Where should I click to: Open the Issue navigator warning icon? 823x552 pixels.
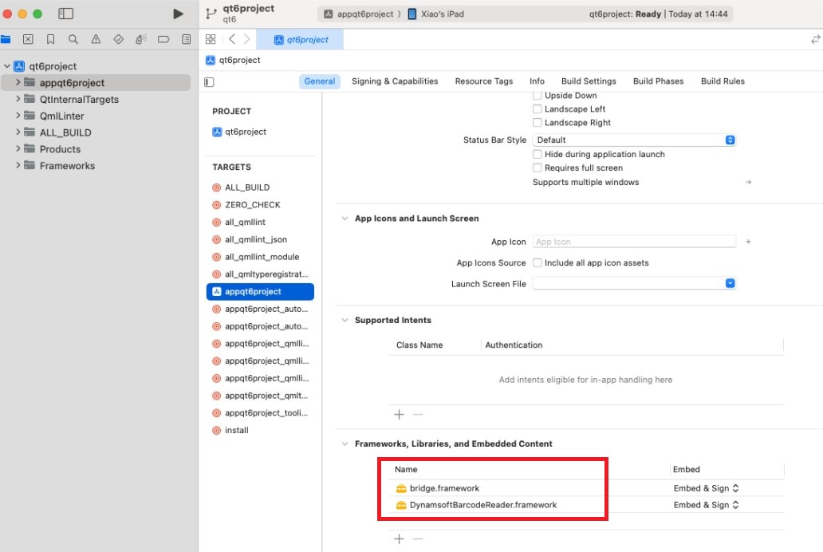(96, 39)
